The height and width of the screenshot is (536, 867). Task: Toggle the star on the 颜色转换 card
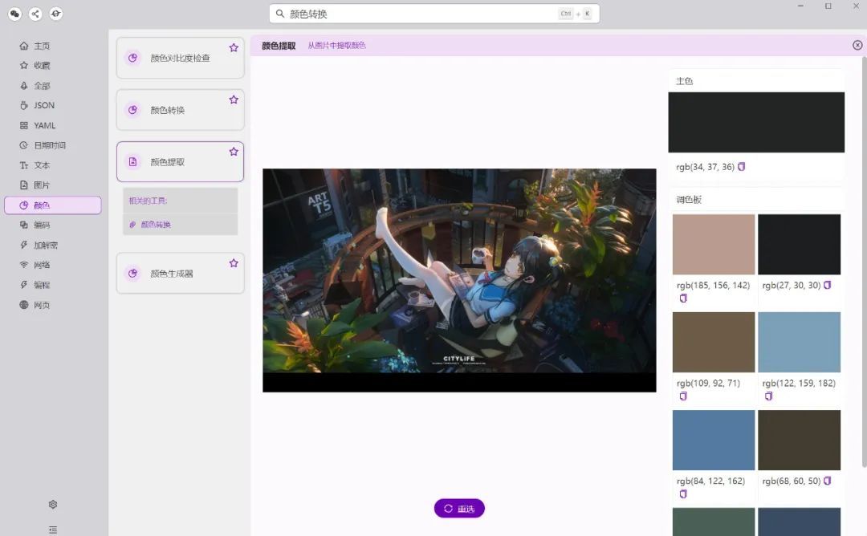pos(234,99)
